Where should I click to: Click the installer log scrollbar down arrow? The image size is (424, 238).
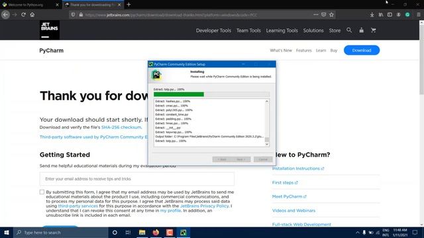tap(267, 144)
